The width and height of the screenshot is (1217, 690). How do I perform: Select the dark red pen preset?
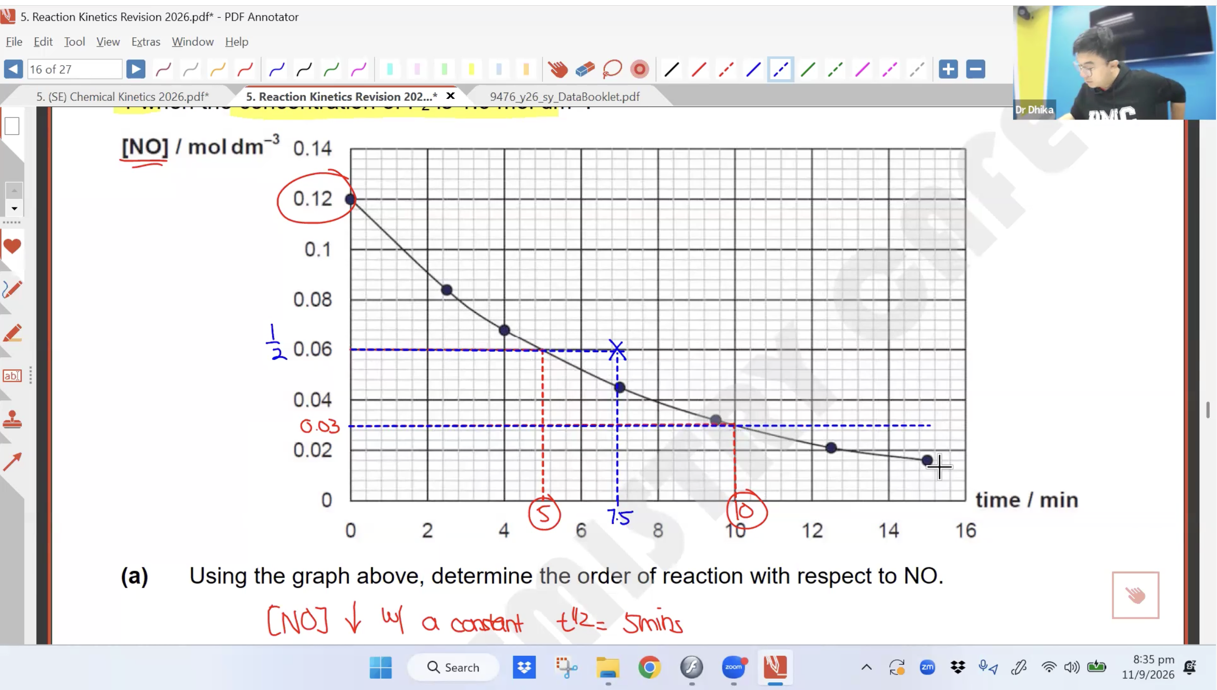pos(164,69)
